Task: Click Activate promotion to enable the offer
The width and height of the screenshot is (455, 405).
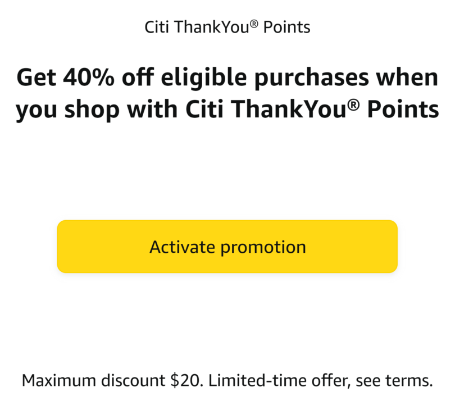Action: [x=227, y=247]
